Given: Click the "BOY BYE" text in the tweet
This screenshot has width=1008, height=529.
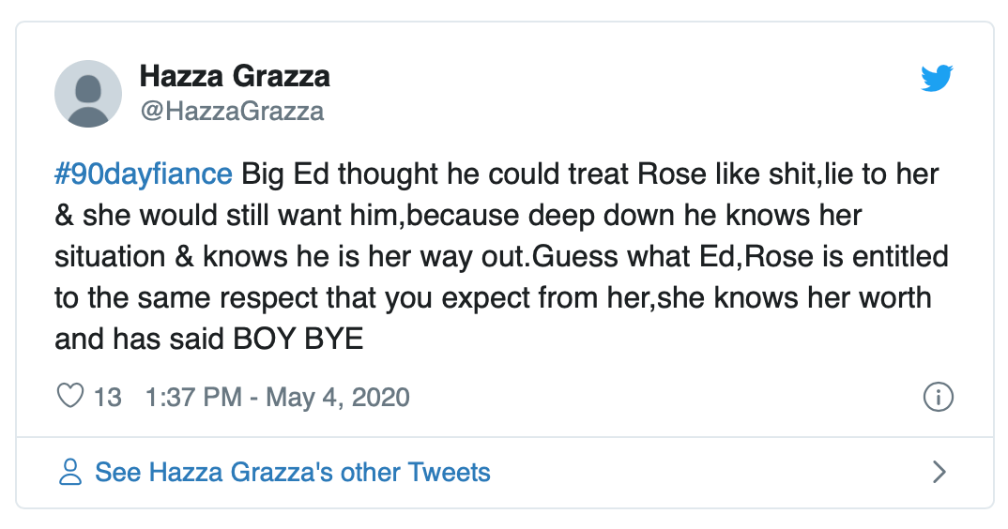Looking at the screenshot, I should pos(297,339).
